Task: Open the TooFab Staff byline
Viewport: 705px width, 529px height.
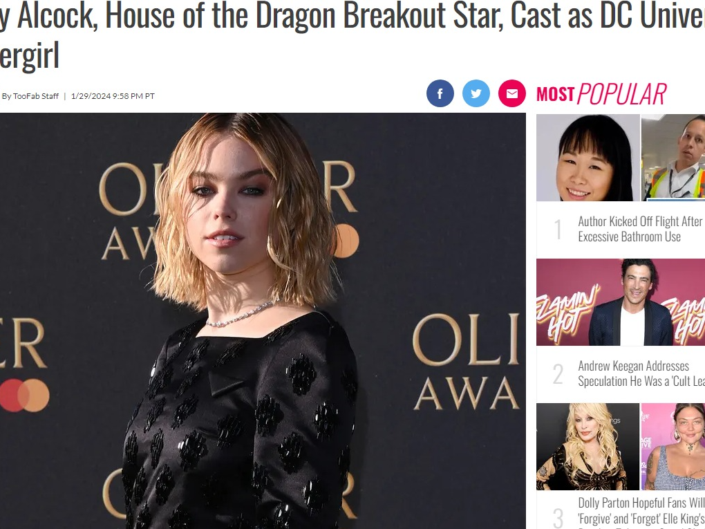Action: point(30,96)
